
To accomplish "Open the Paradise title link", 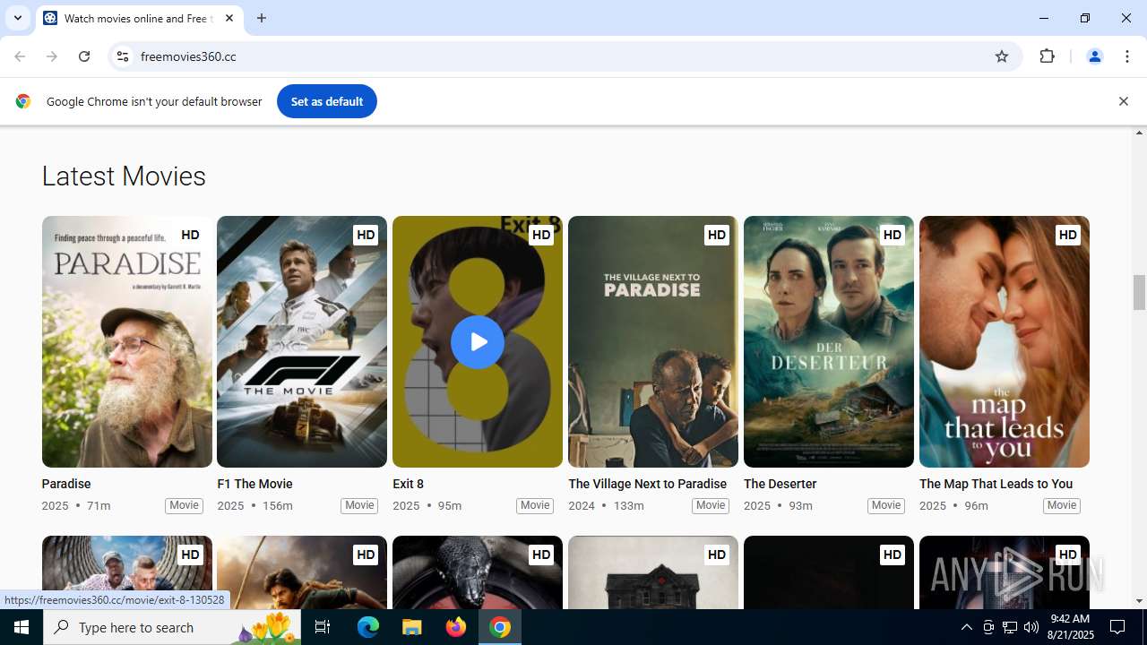I will coord(66,484).
